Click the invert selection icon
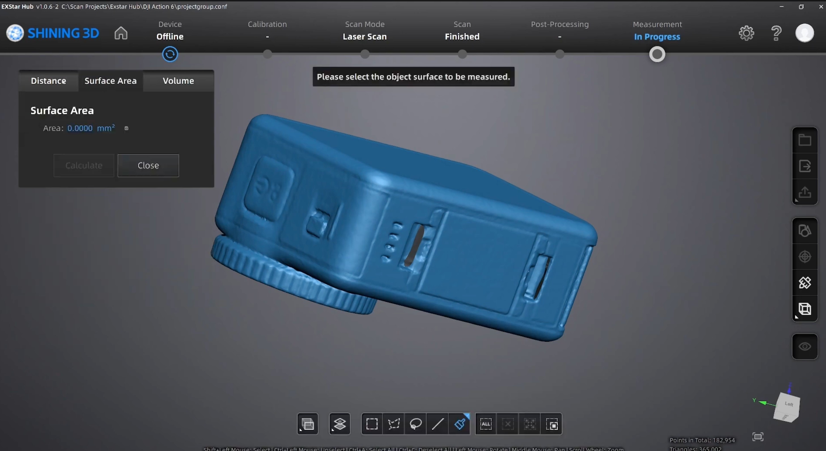This screenshot has height=451, width=826. tap(552, 424)
